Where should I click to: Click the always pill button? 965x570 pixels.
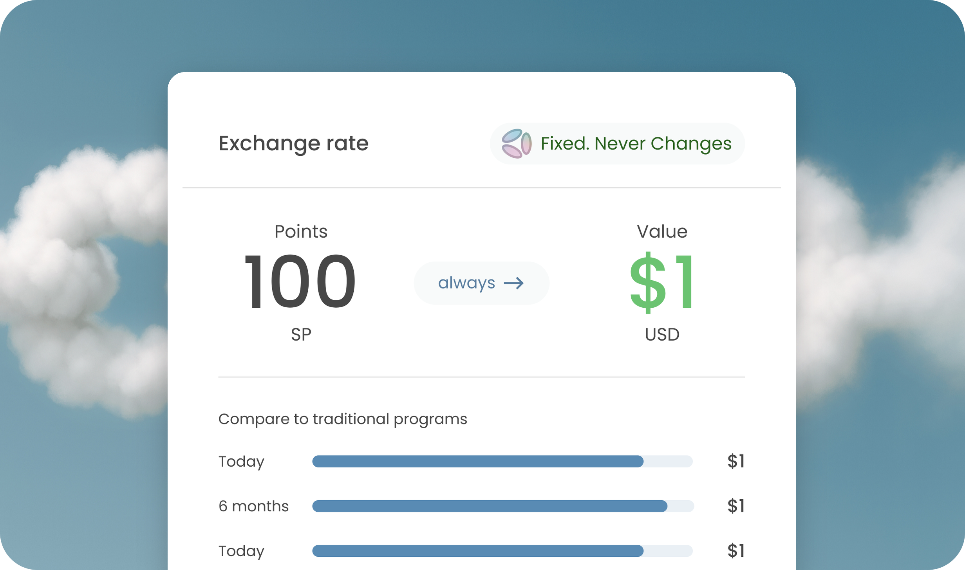pos(481,283)
